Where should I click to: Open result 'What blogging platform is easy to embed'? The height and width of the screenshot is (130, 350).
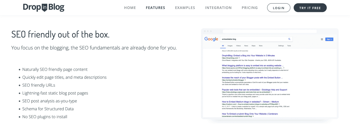253,65
